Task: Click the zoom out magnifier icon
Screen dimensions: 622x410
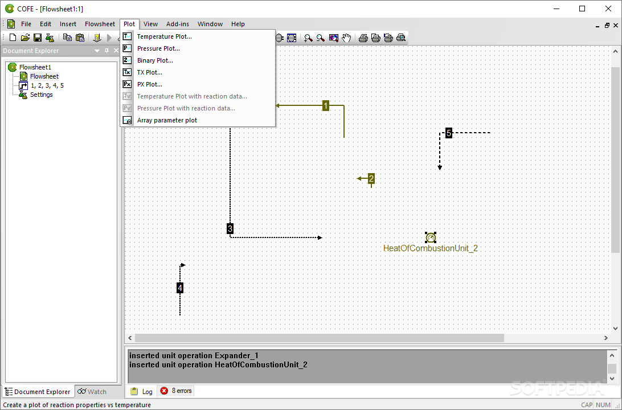Action: (321, 38)
